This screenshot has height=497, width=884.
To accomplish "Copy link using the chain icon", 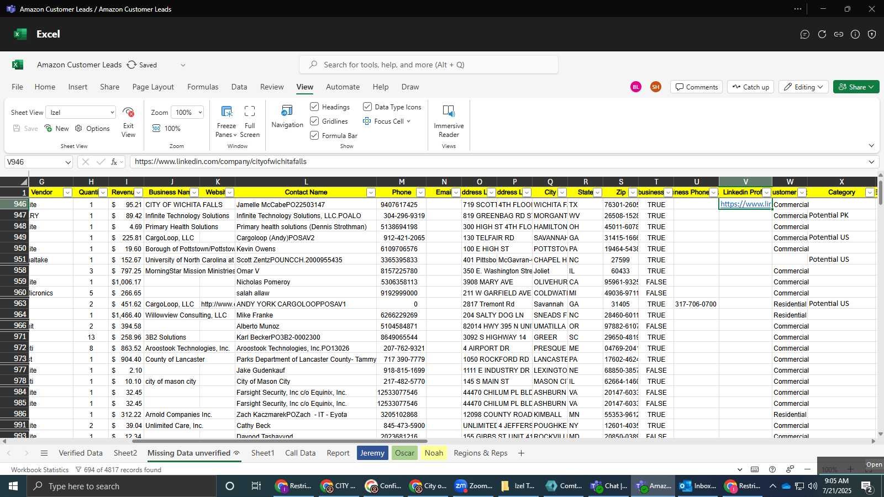I will pyautogui.click(x=839, y=34).
